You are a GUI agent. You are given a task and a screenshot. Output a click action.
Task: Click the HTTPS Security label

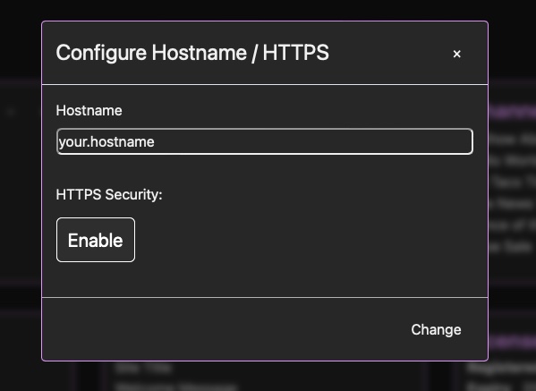point(109,194)
